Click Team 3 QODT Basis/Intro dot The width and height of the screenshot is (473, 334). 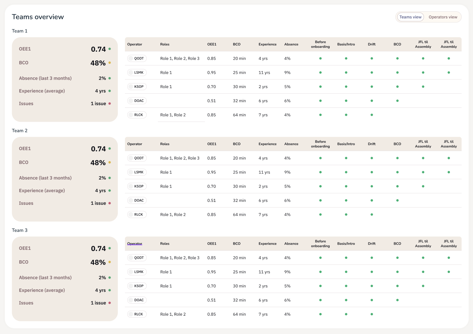pos(346,258)
